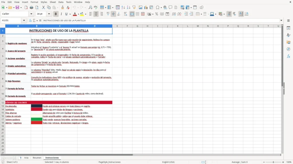This screenshot has height=164, width=293.
Task: Insert a chart using toolbar icon
Action: (146, 7)
